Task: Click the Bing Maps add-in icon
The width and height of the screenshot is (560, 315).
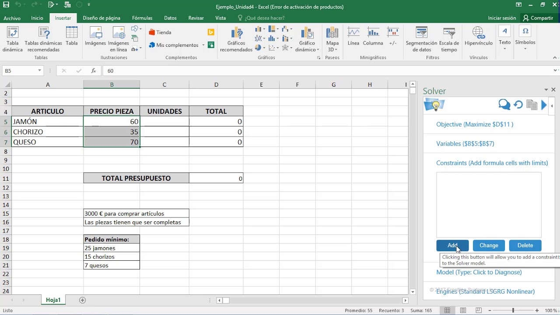Action: 211,32
